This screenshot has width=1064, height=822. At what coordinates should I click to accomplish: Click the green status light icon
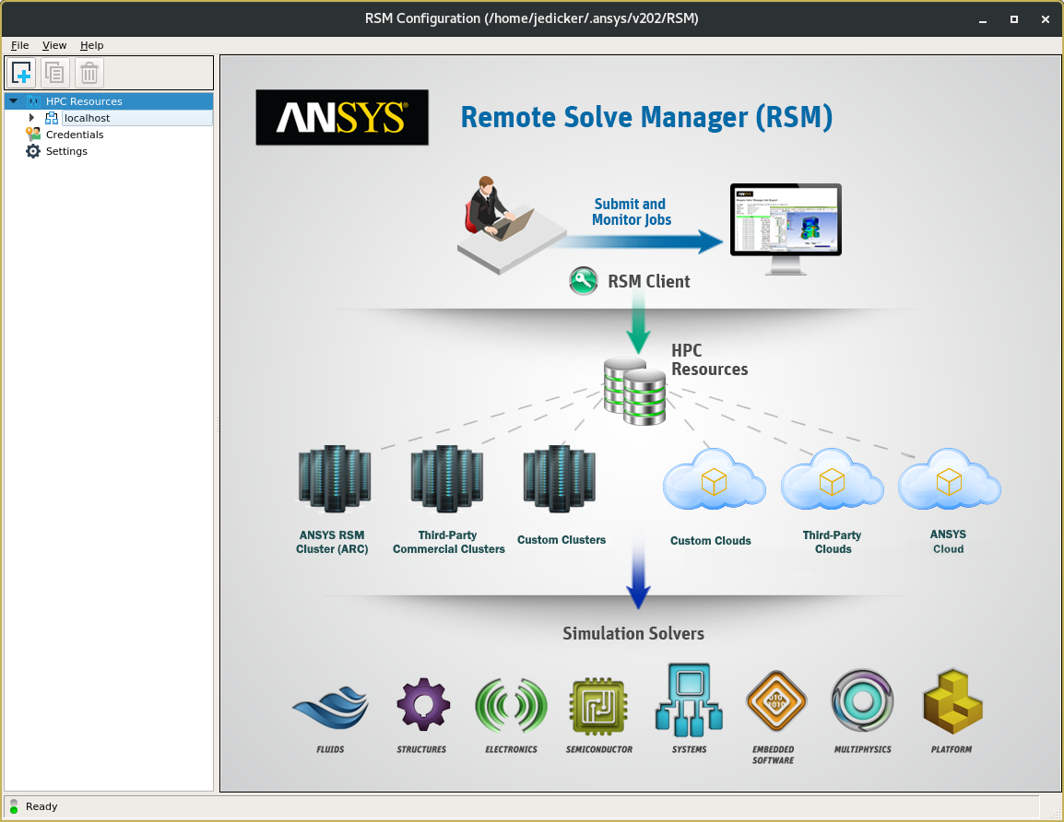pos(14,806)
